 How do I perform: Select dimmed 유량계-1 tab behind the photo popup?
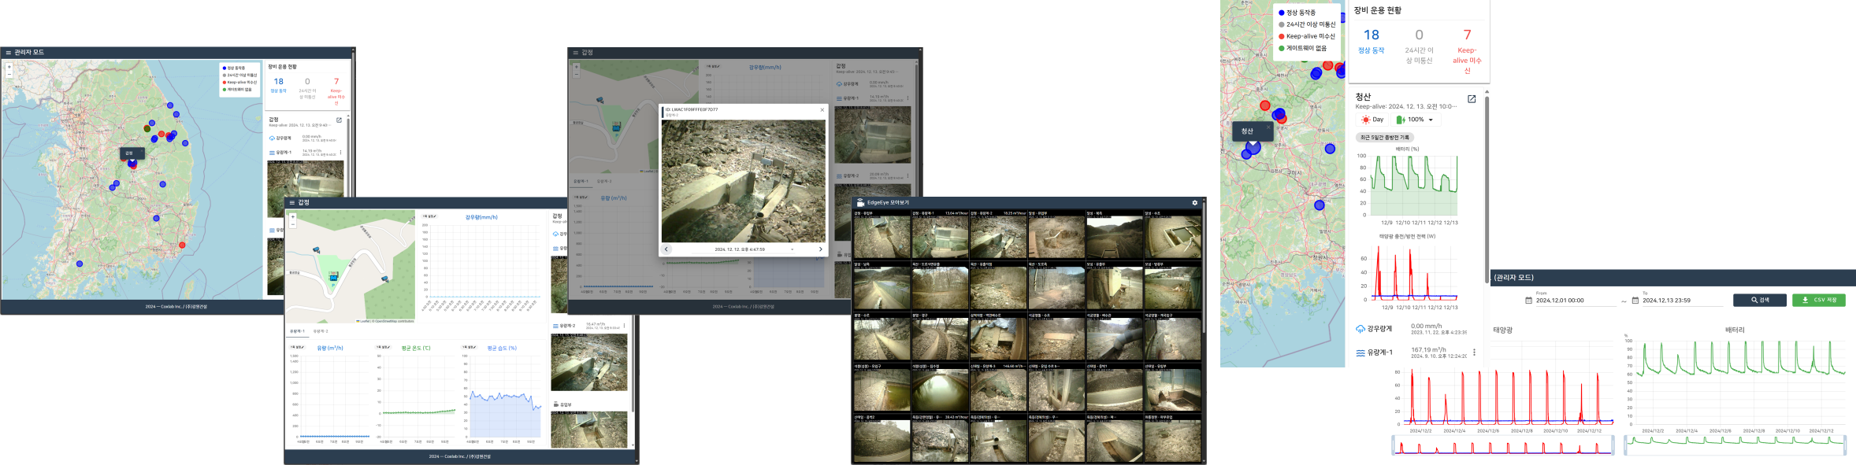coord(581,182)
